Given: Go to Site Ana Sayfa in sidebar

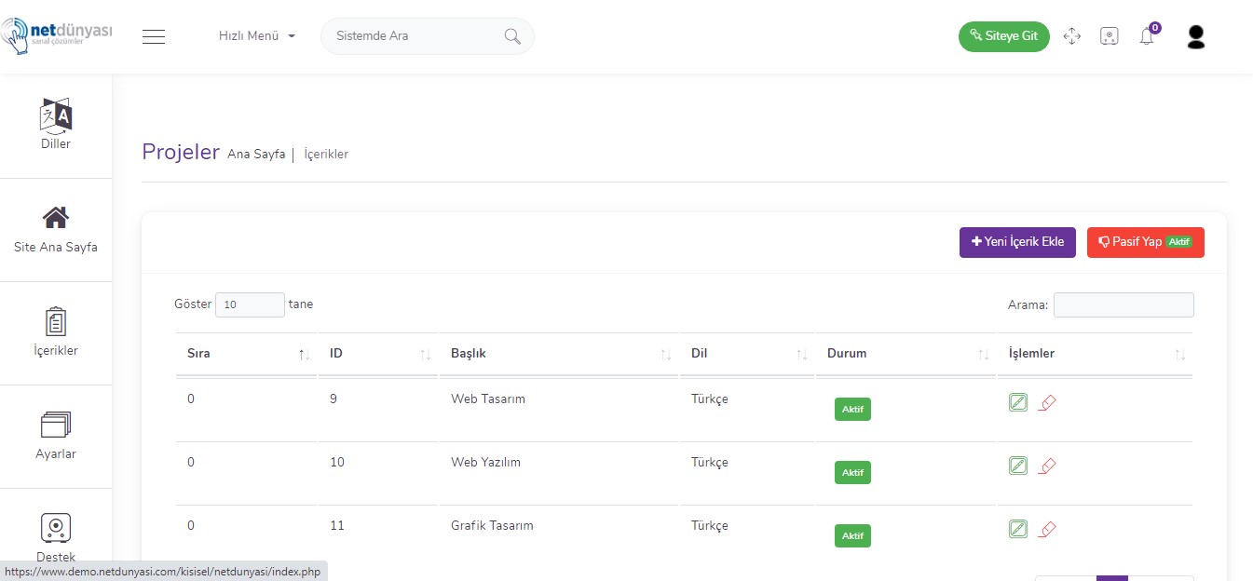Looking at the screenshot, I should pyautogui.click(x=56, y=229).
